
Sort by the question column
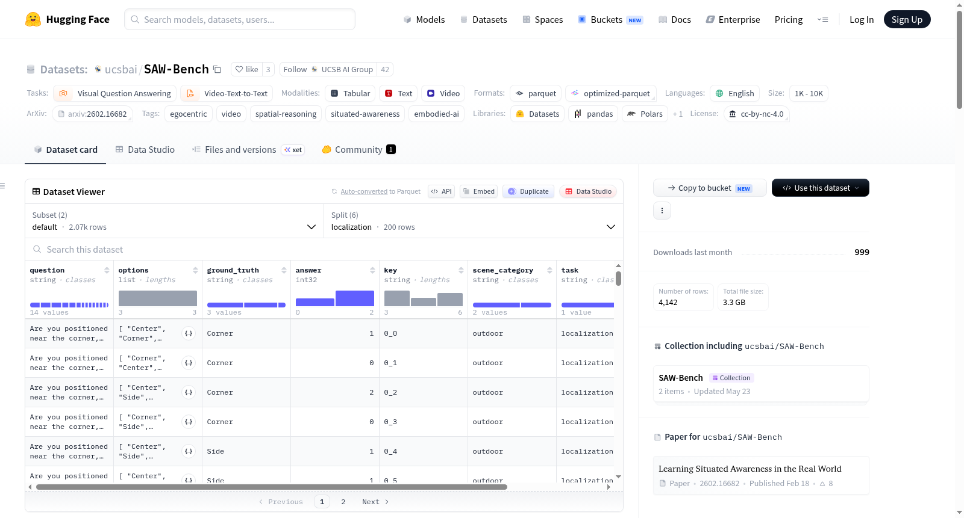107,270
